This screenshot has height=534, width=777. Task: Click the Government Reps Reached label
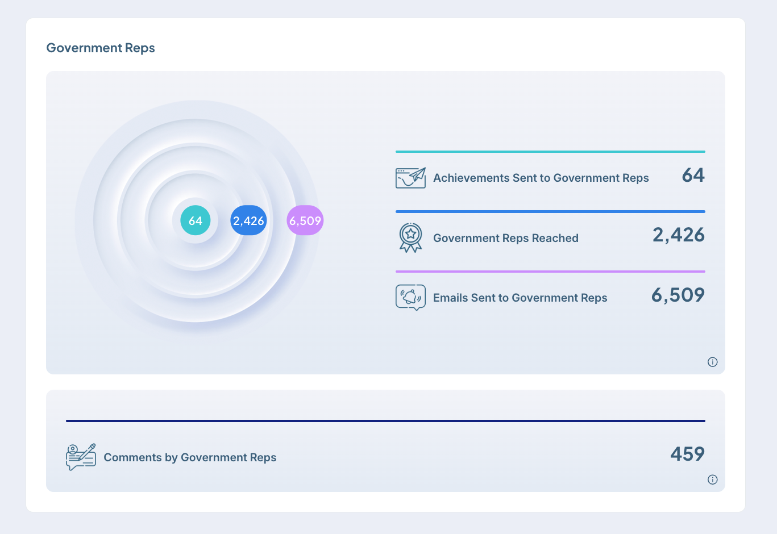pos(505,238)
